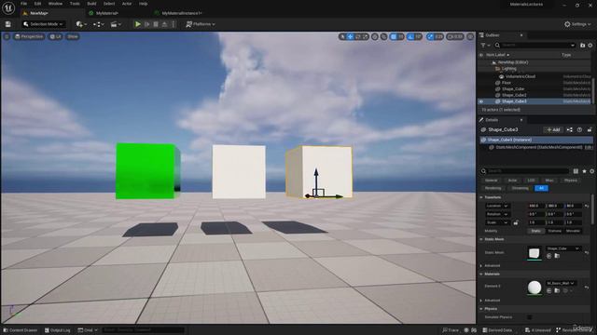
Task: Open the File menu
Action: point(23,4)
